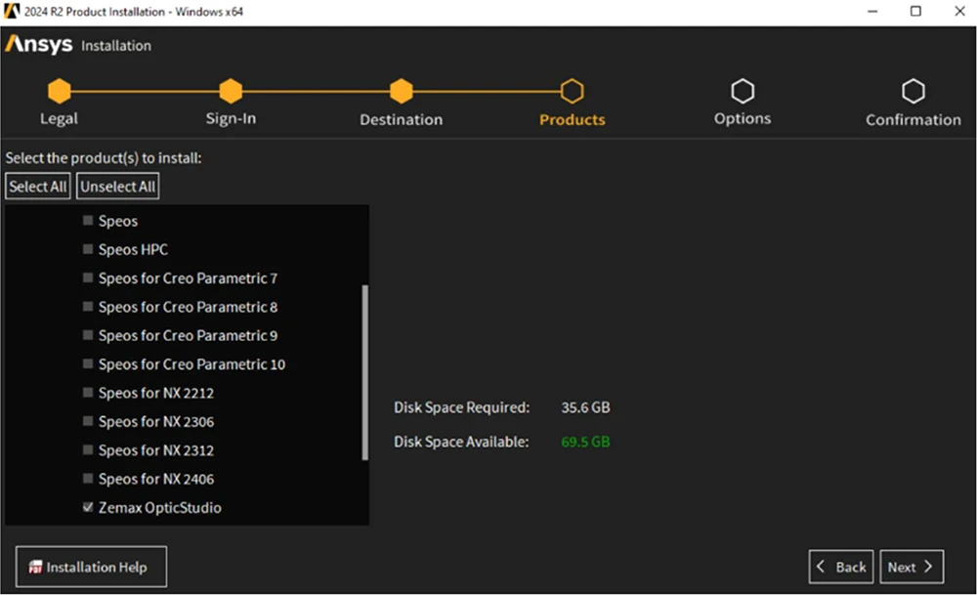Viewport: 977px width, 595px height.
Task: Click the Disk Space Available label
Action: pos(461,442)
